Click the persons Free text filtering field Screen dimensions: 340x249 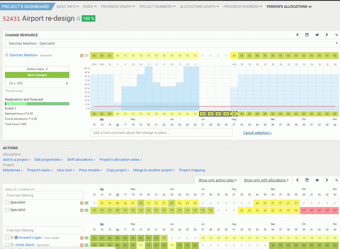click(x=44, y=231)
